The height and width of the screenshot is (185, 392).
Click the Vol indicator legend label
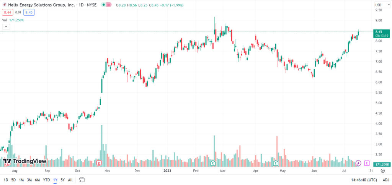[5, 20]
